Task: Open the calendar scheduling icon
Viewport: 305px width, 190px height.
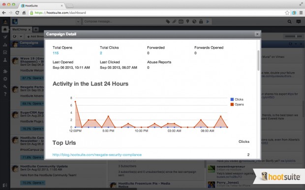Action: [x=181, y=22]
